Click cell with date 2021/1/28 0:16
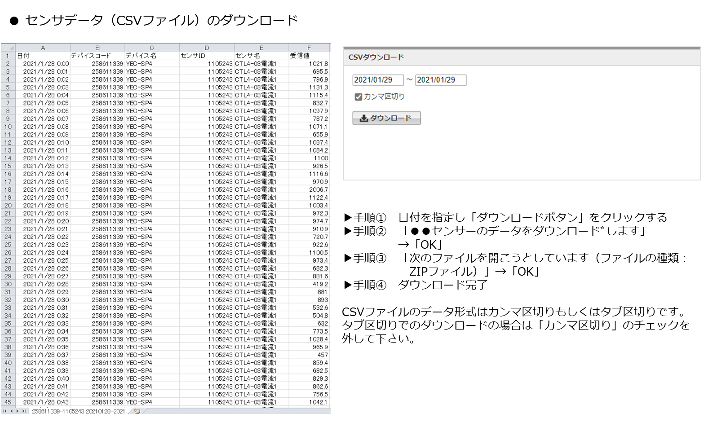This screenshot has height=444, width=704. click(x=43, y=189)
